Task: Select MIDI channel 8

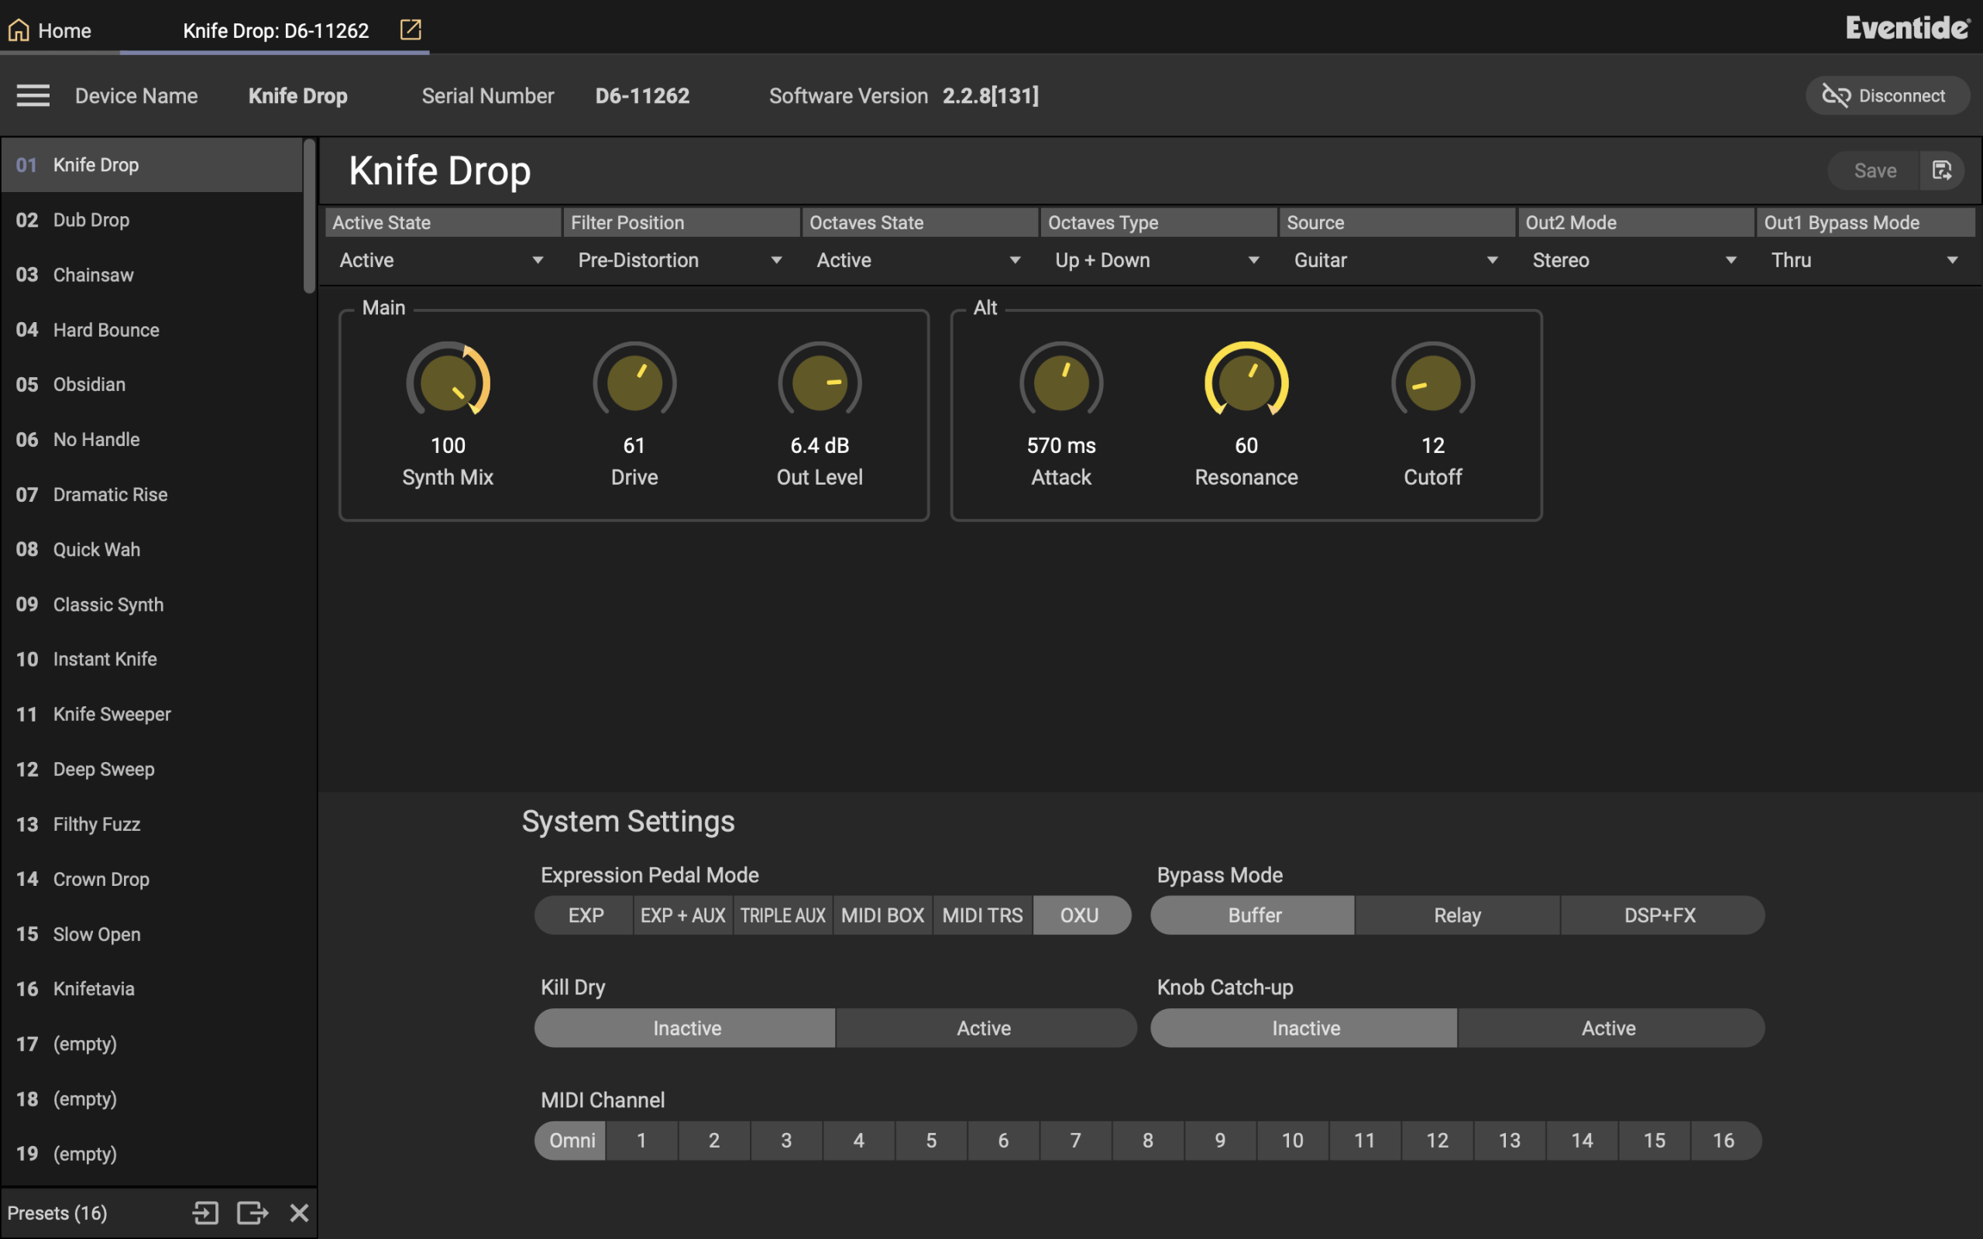Action: (1147, 1141)
